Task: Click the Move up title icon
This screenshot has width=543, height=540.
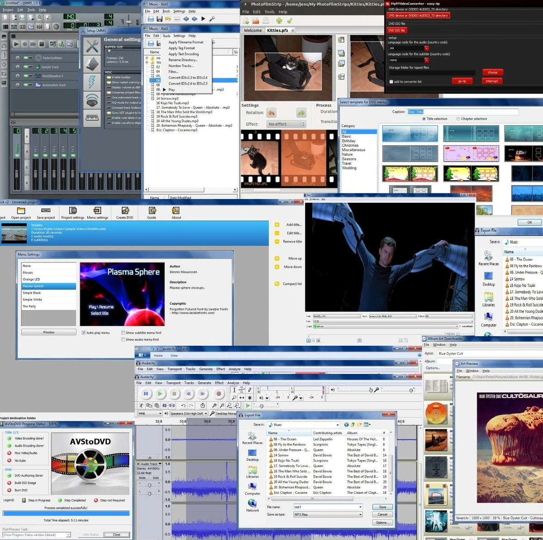Action: (277, 258)
